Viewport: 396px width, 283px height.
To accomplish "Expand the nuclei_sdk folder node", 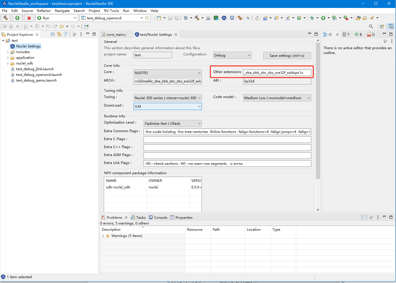I will click(x=8, y=63).
